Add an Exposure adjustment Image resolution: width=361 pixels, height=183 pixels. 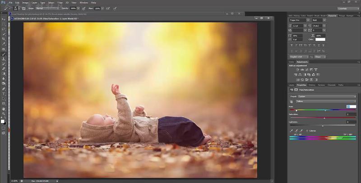311,69
